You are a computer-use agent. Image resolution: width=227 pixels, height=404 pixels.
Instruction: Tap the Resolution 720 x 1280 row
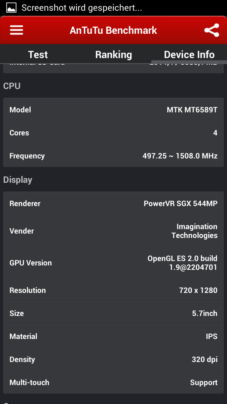coord(113,290)
